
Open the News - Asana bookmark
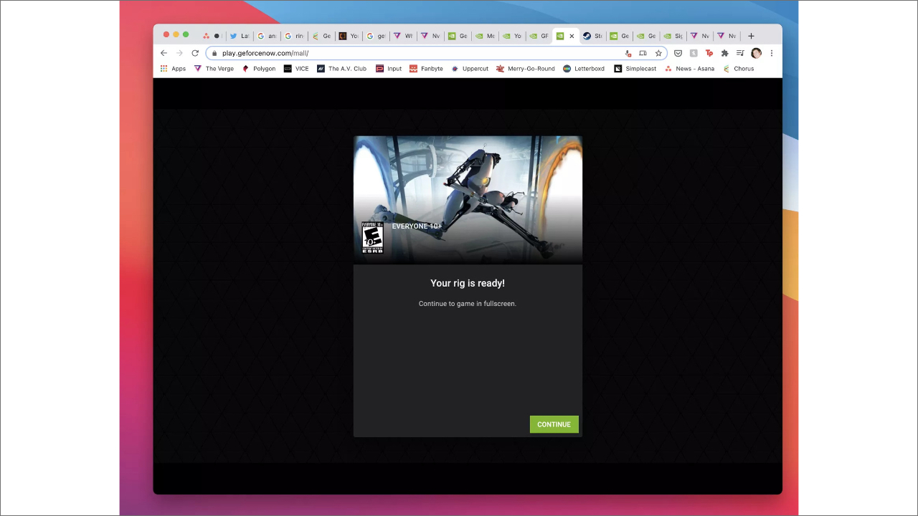point(689,69)
